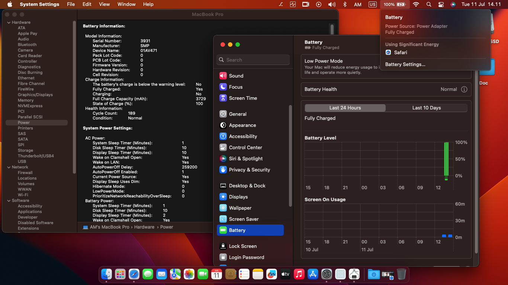Select the Screen Time hourglass icon
The image size is (508, 285).
[223, 98]
